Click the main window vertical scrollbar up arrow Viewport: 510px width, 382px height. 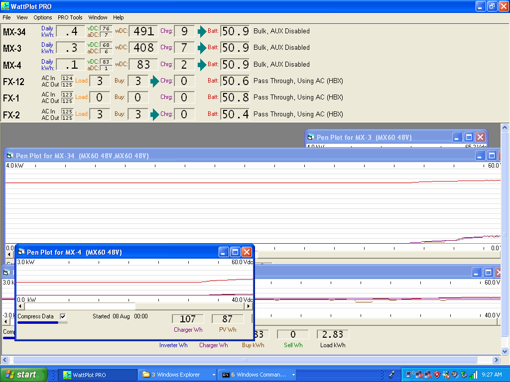(x=505, y=127)
